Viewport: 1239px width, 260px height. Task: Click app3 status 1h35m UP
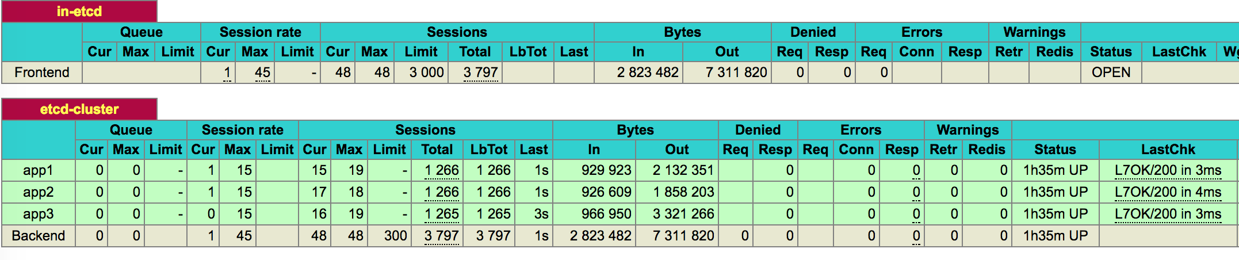[1056, 214]
